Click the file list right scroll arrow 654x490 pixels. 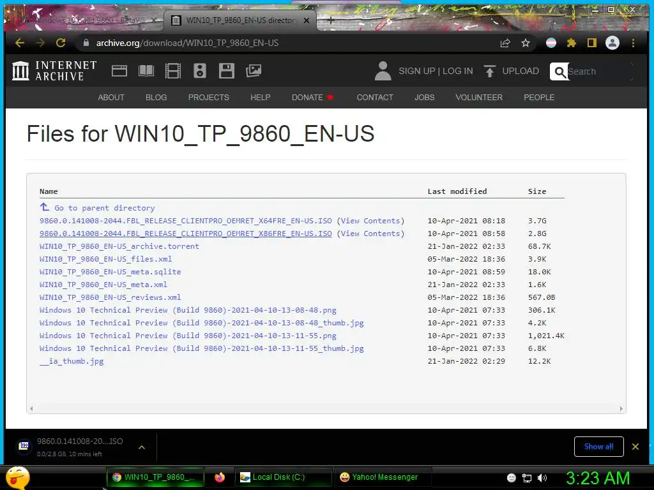point(621,409)
